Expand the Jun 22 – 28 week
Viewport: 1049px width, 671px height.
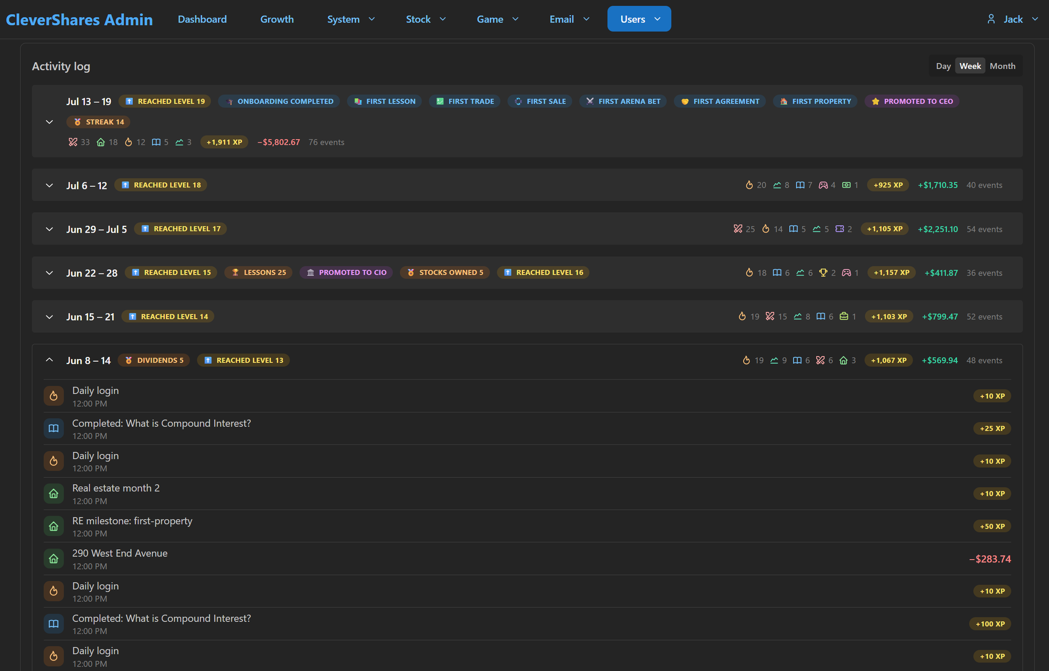(x=49, y=273)
